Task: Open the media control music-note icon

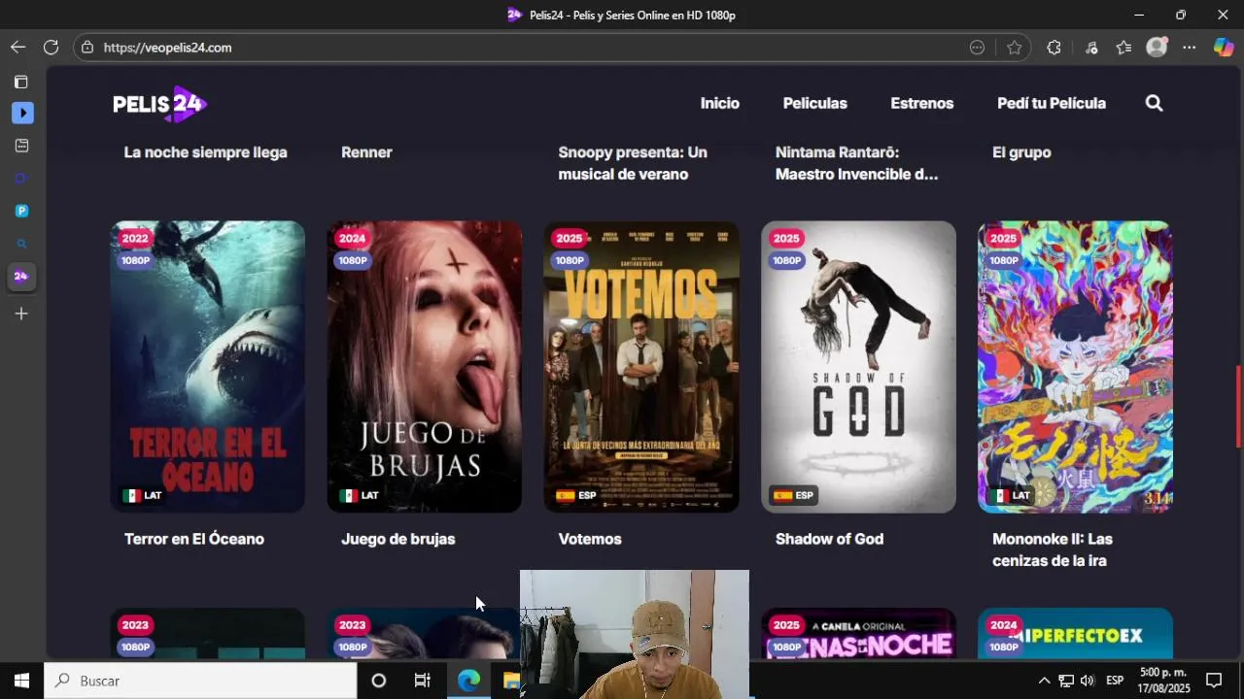Action: coord(1090,48)
